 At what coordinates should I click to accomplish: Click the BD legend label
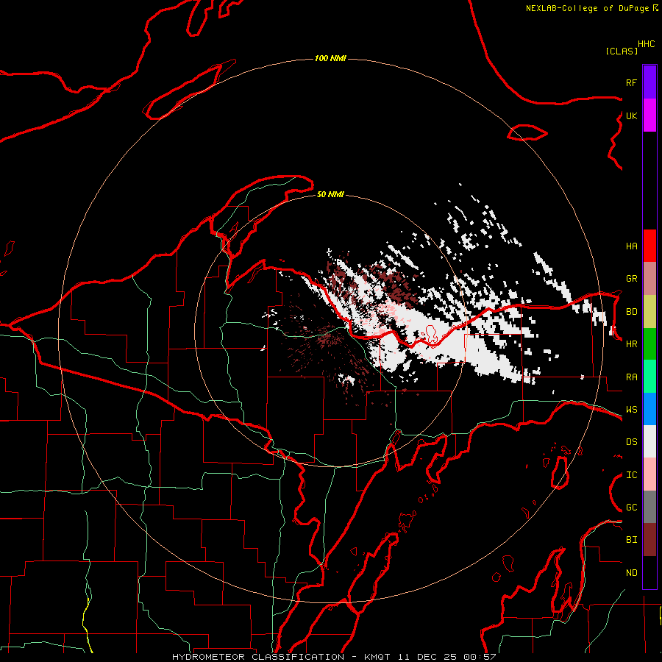[631, 312]
